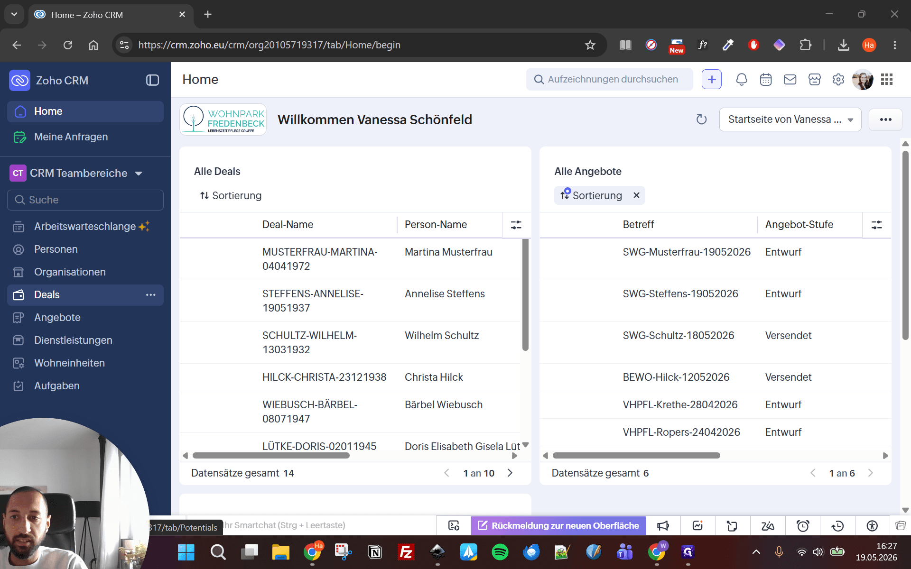Open FileZilla from the taskbar
Viewport: 911px width, 569px height.
click(406, 552)
